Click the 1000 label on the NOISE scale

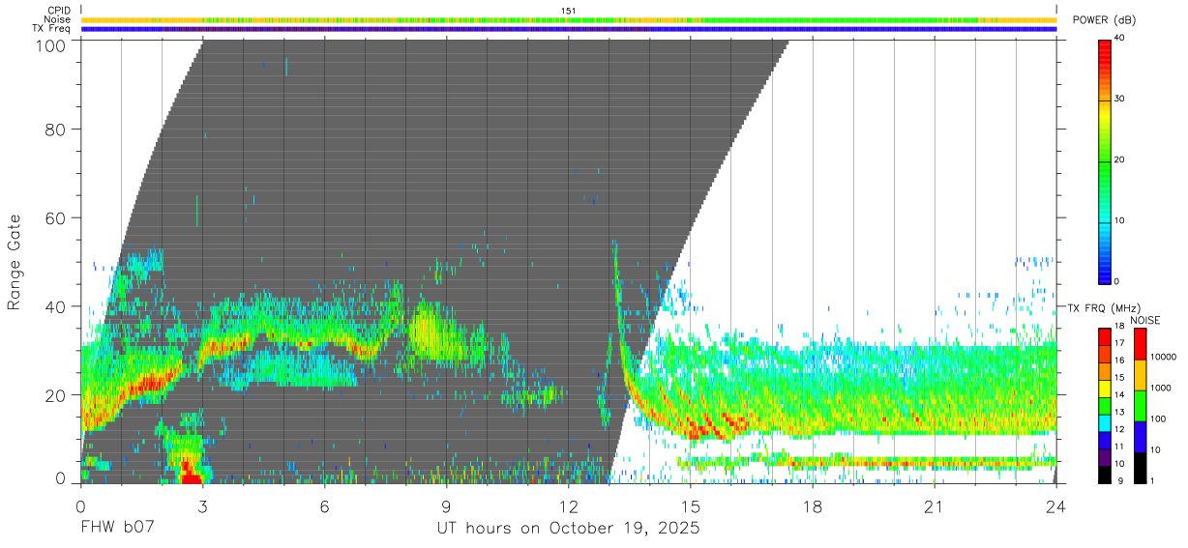point(1161,388)
